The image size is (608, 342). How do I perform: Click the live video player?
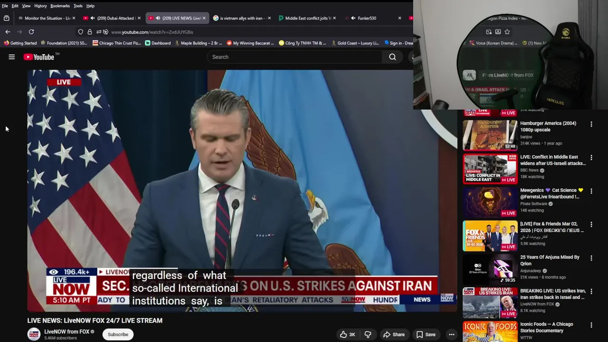pyautogui.click(x=242, y=190)
